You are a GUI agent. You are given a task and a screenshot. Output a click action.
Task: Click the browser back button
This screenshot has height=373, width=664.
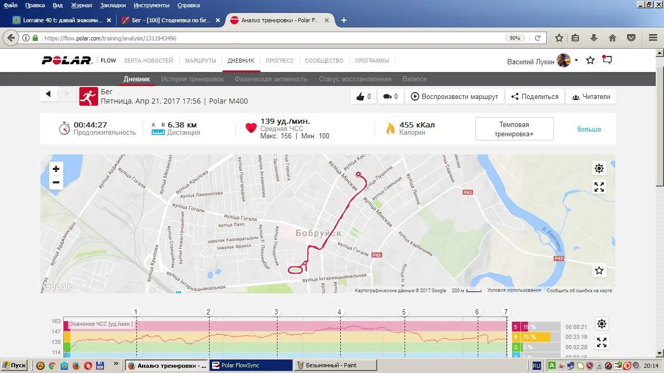(11, 38)
